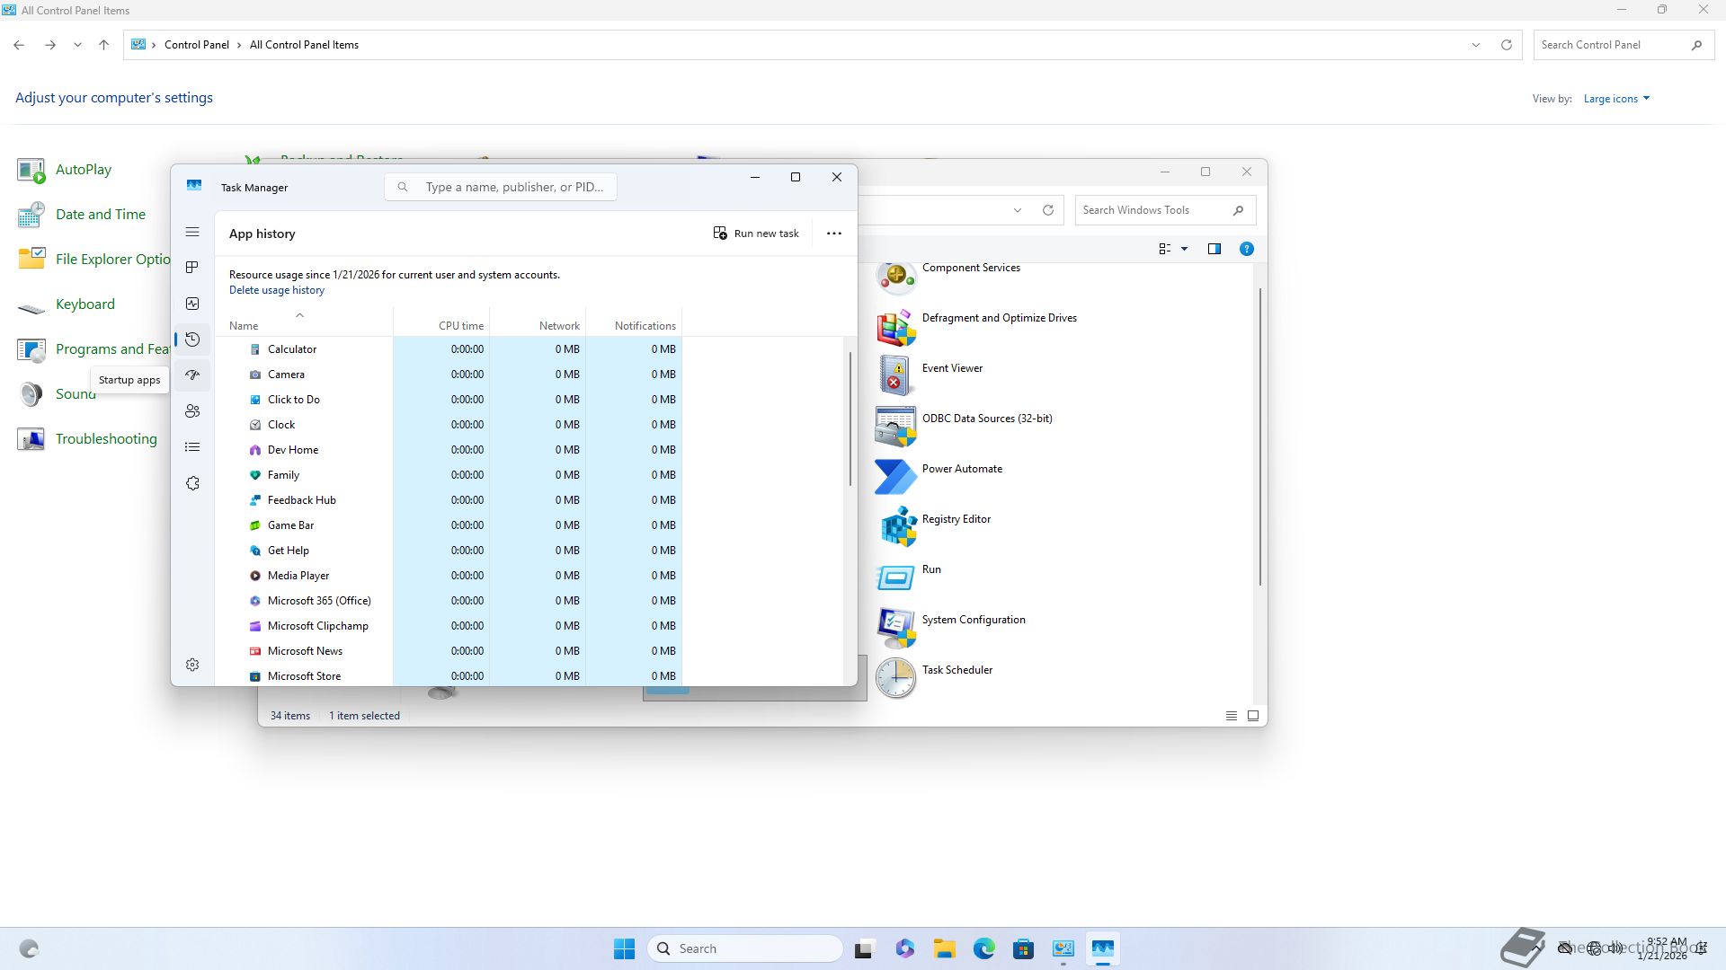
Task: Open Users page in Task Manager sidebar
Action: [x=192, y=411]
